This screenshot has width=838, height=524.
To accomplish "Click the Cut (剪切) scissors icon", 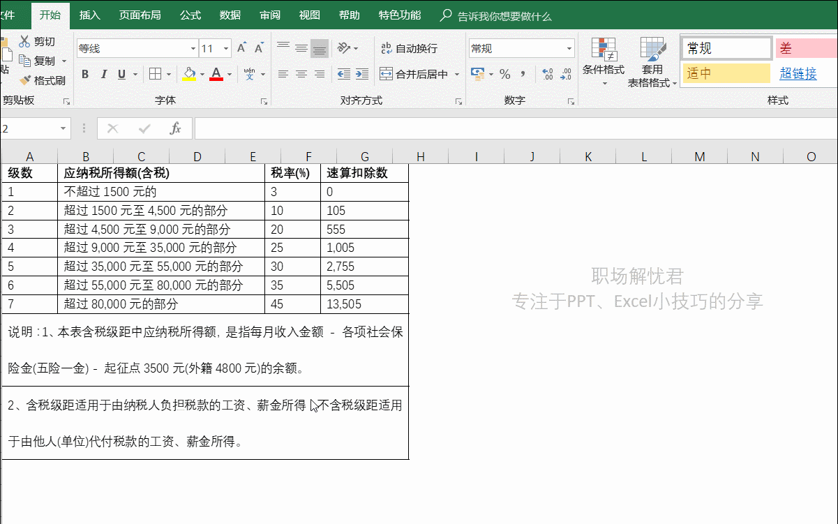I will pyautogui.click(x=25, y=42).
